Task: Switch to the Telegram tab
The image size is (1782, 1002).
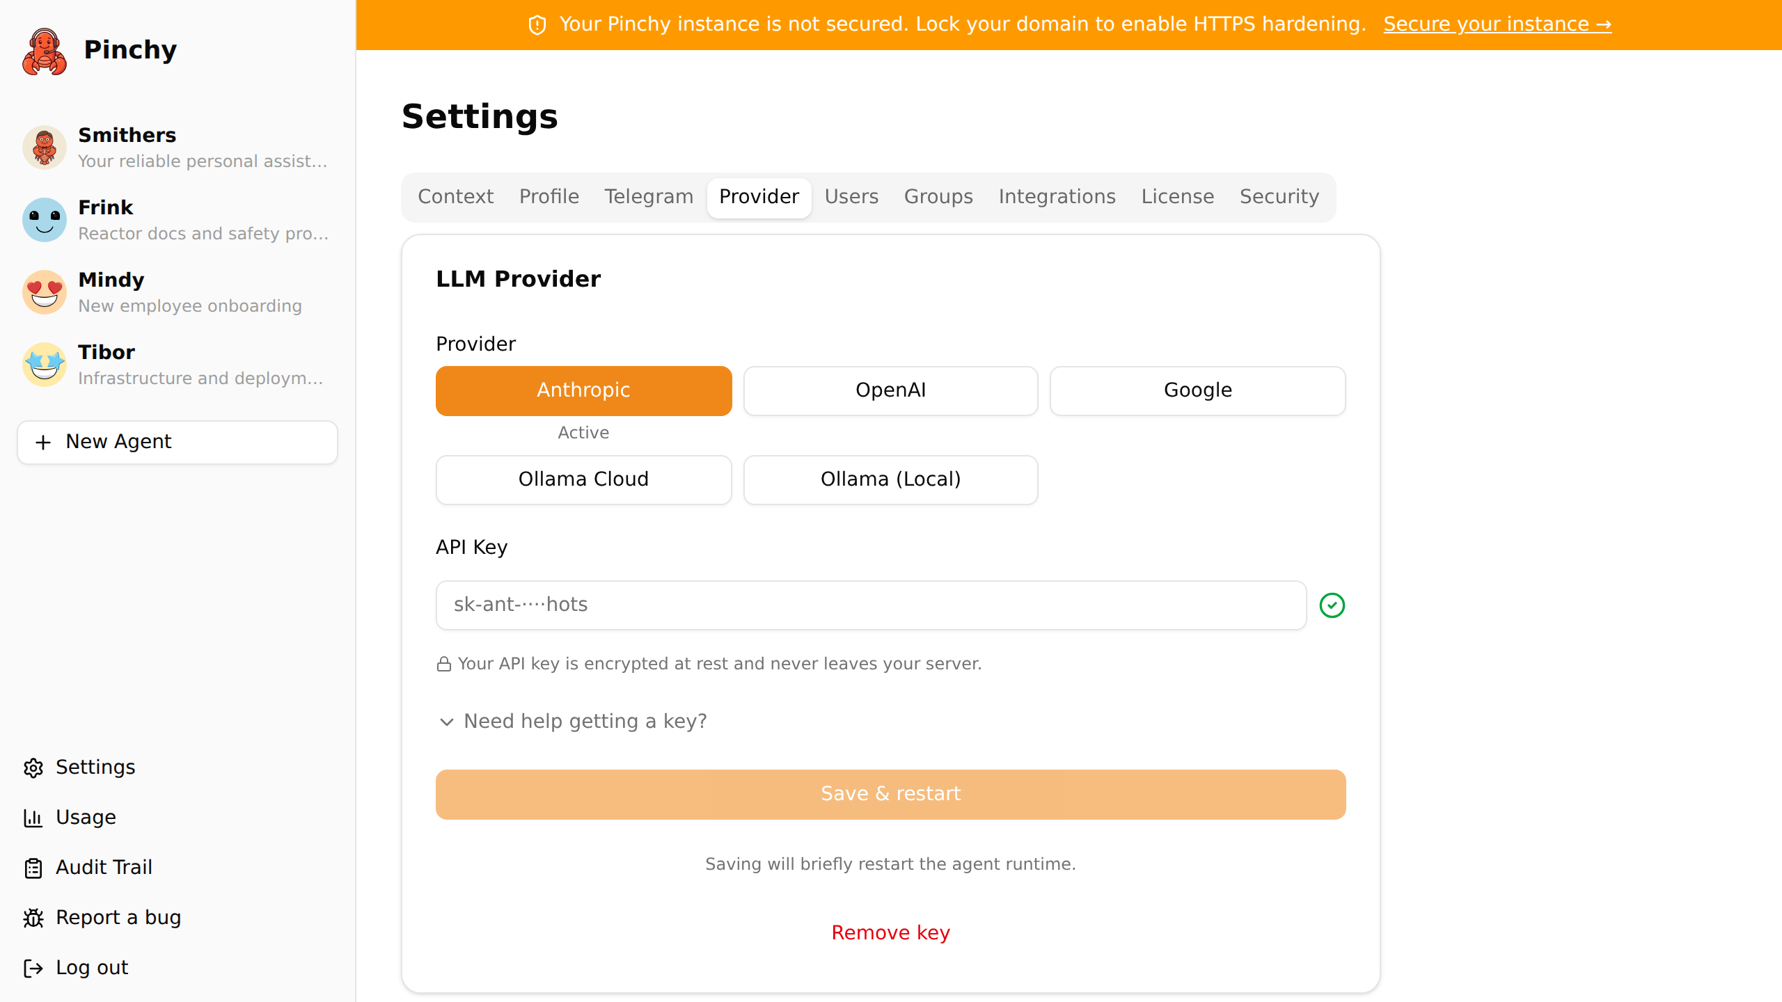Action: 648,197
